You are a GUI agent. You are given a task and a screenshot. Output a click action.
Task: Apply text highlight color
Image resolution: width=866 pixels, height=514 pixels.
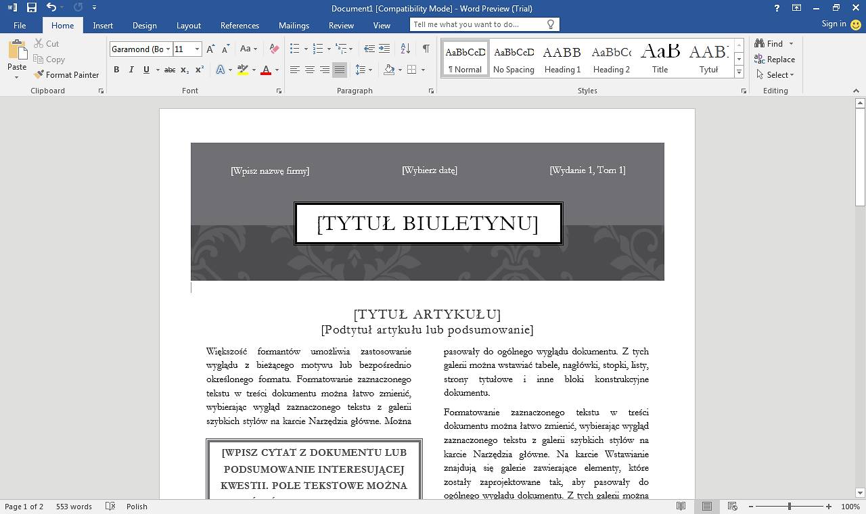(244, 69)
